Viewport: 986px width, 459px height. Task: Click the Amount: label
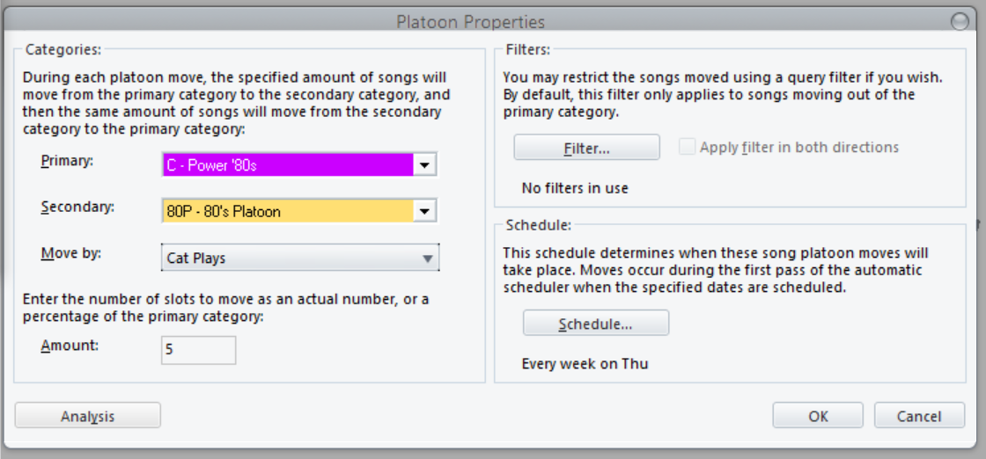(x=70, y=346)
